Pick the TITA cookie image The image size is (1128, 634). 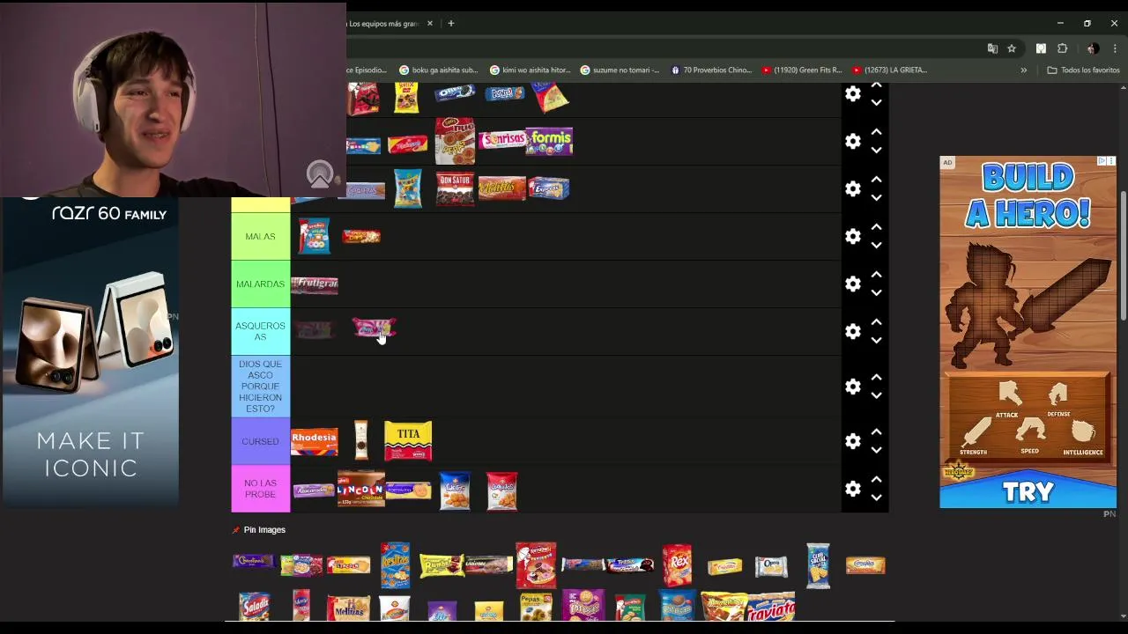coord(408,441)
